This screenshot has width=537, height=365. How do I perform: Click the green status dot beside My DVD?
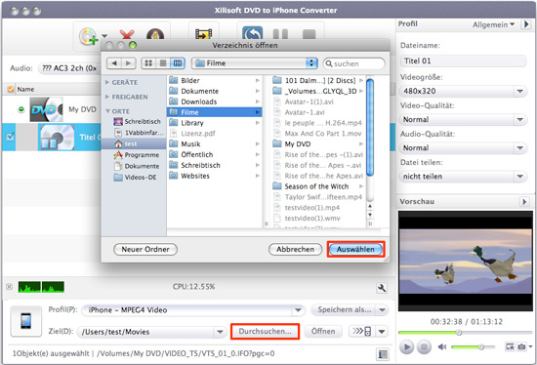coord(21,109)
